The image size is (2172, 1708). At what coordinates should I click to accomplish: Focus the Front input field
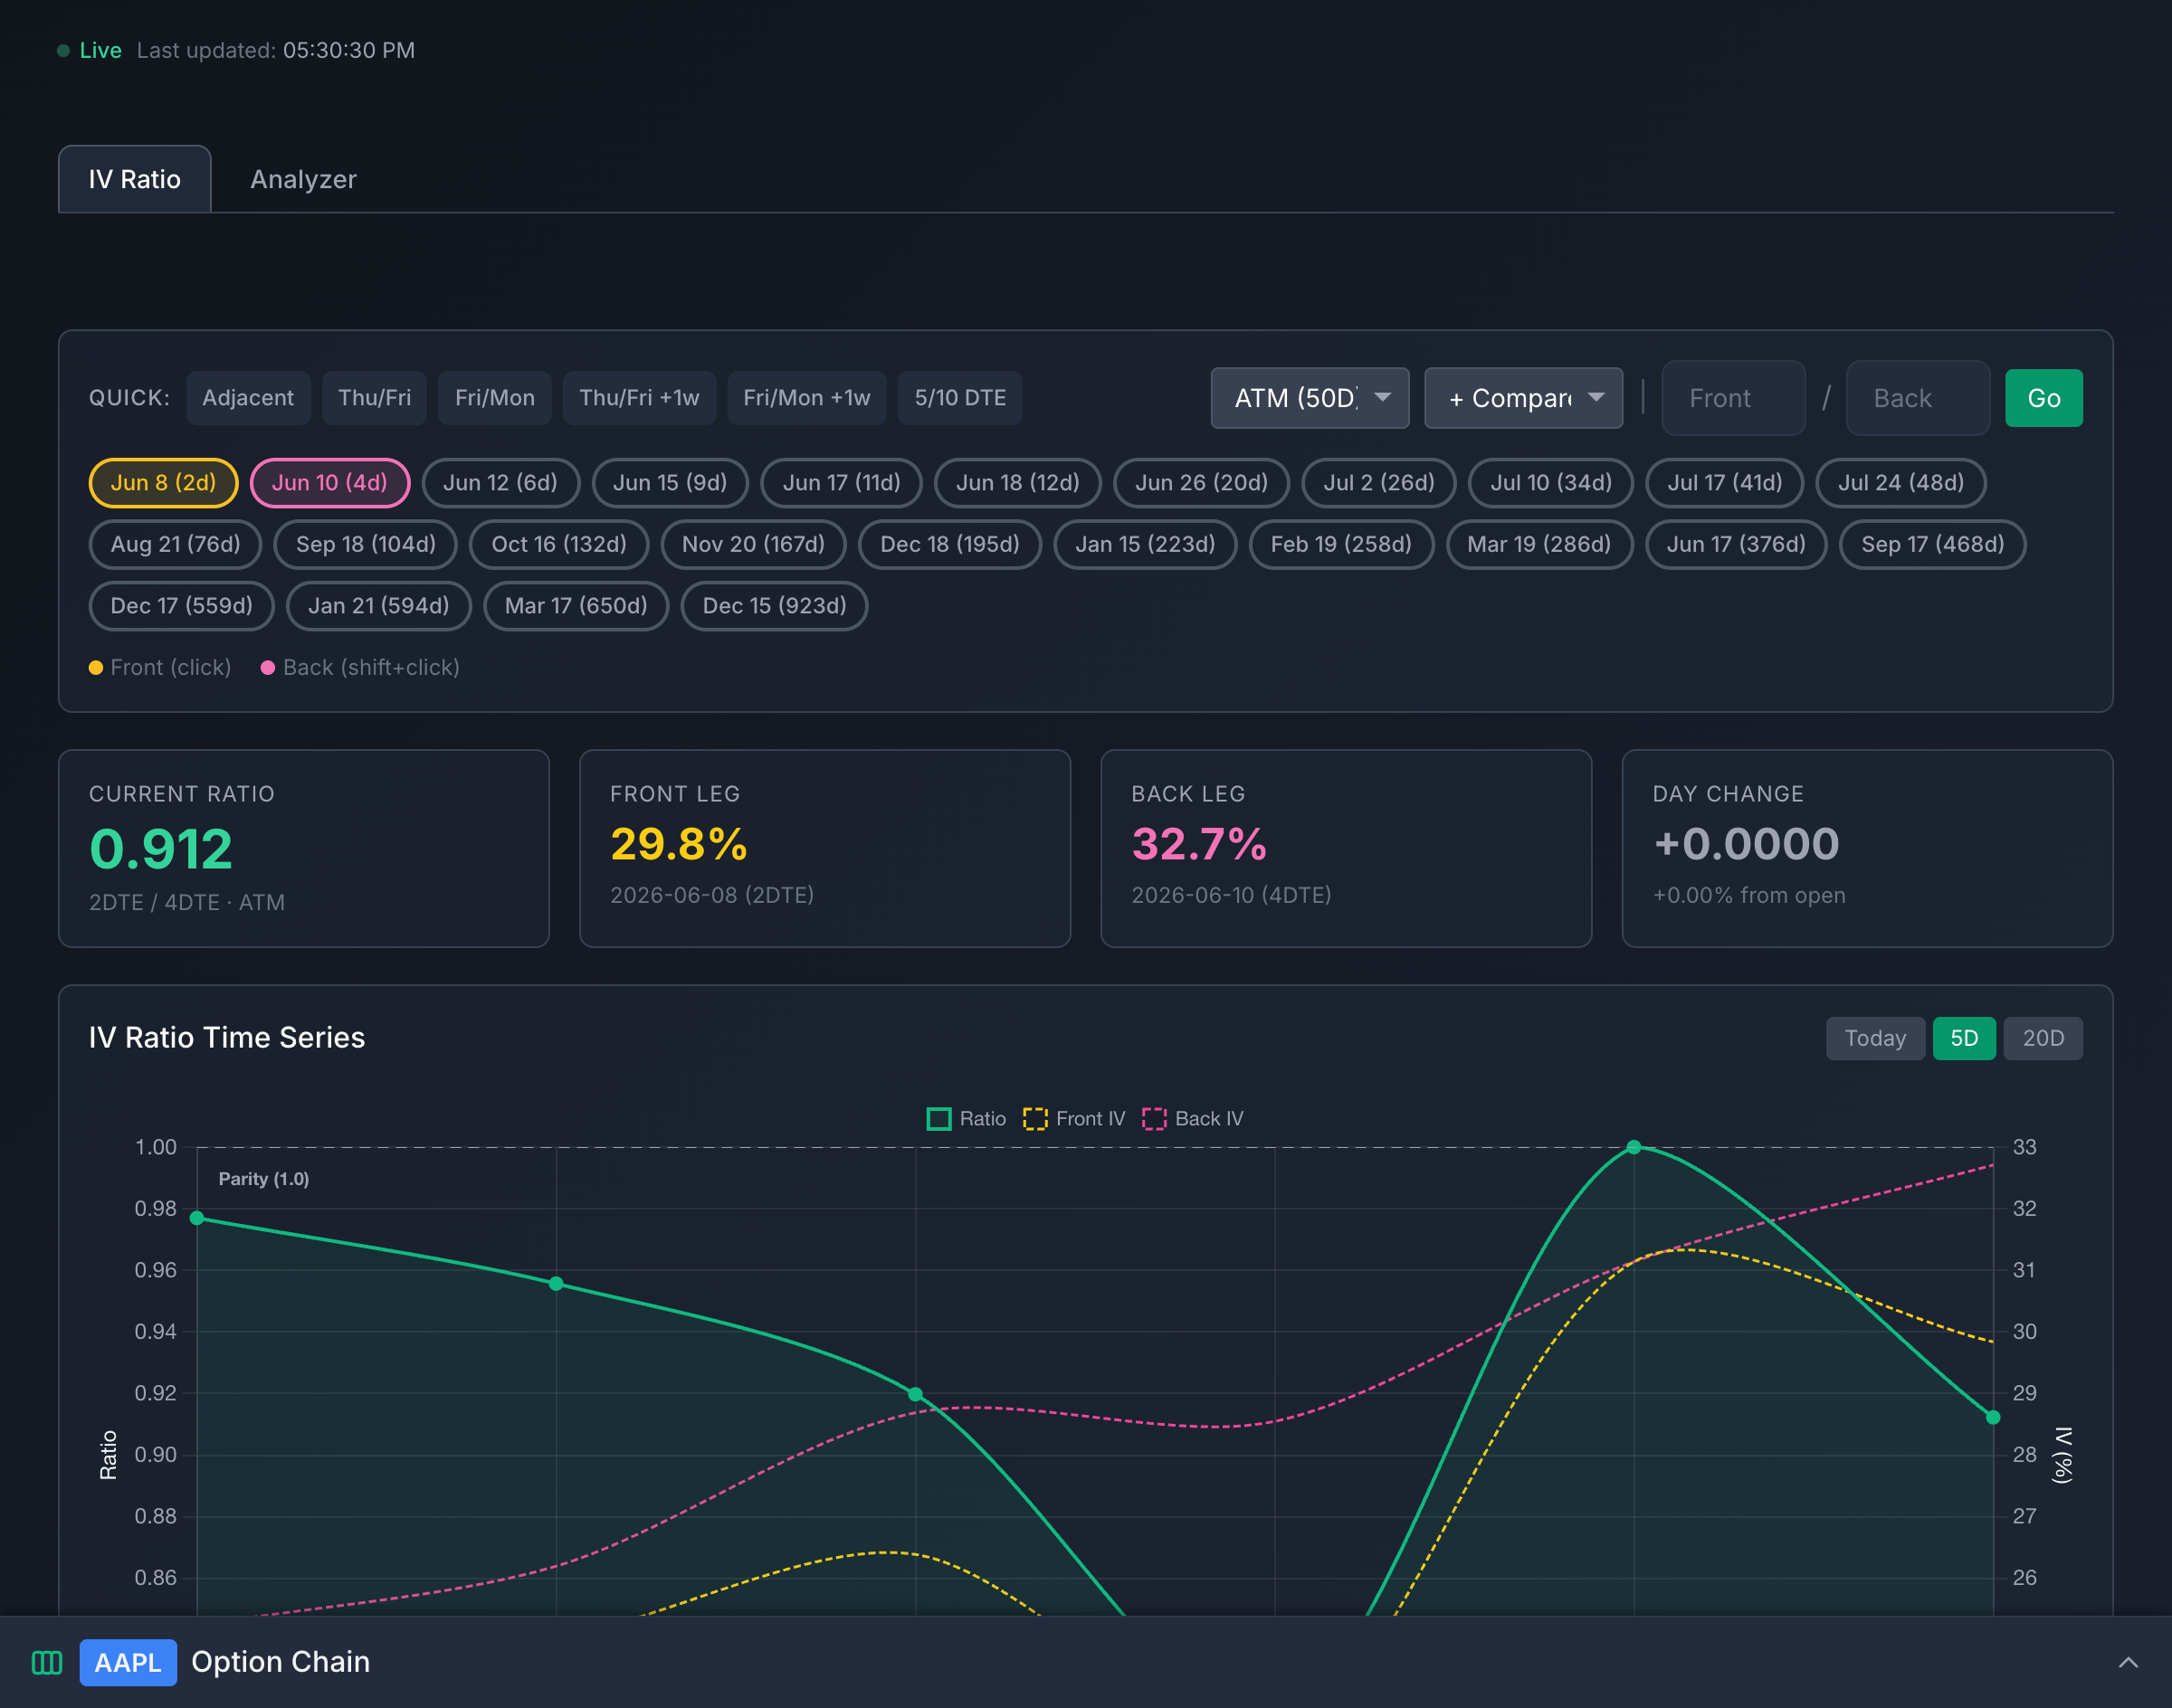tap(1734, 398)
